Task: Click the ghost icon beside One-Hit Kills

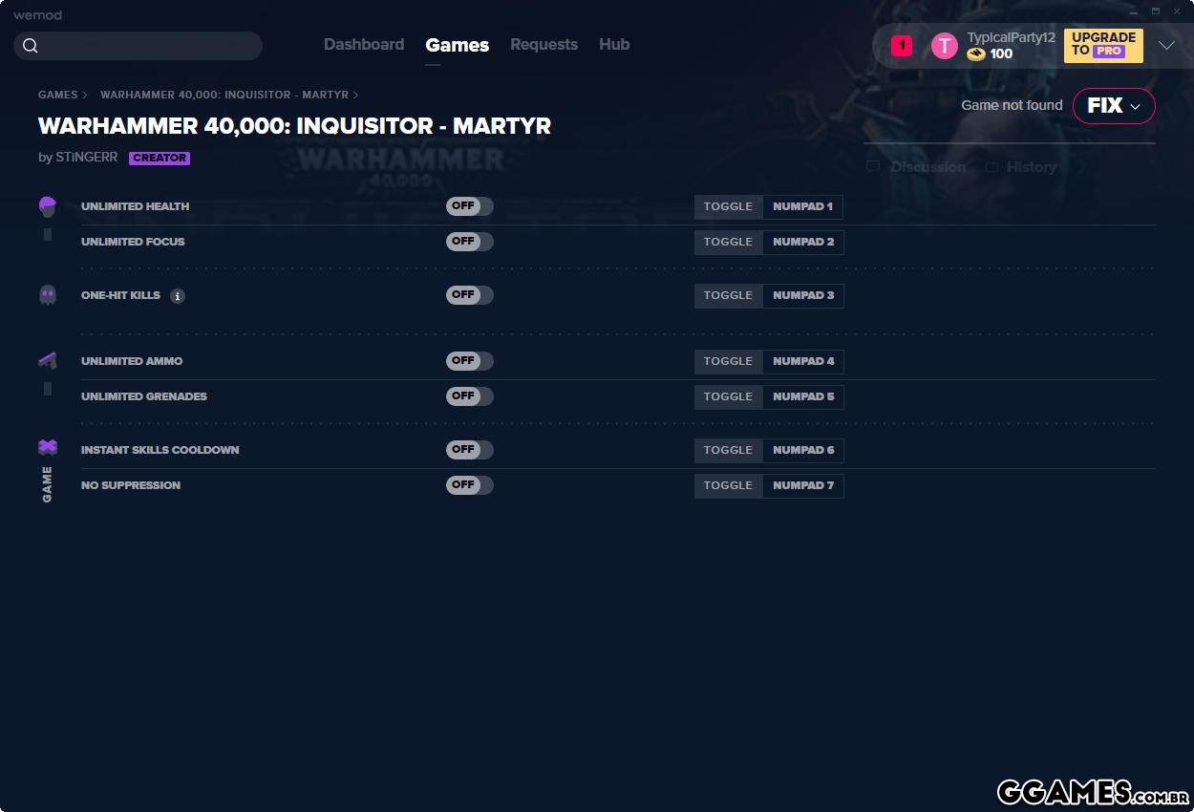Action: tap(48, 295)
